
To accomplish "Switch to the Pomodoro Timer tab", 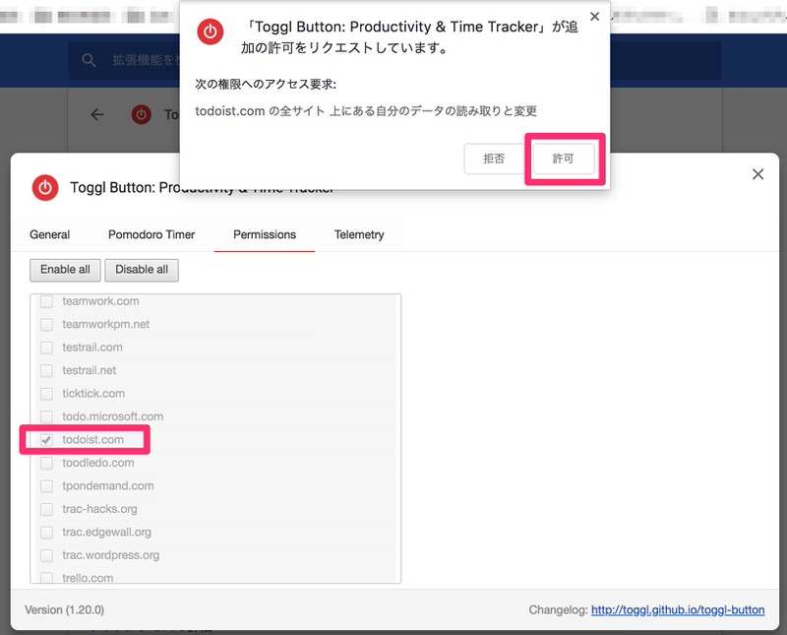I will pos(151,234).
